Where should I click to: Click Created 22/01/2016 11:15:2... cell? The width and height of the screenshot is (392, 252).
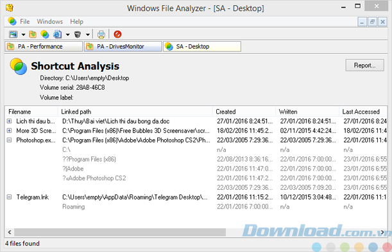click(244, 197)
